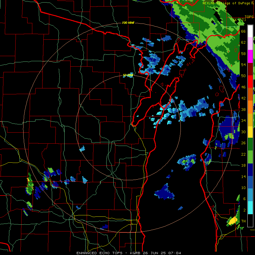
Task: Click the TH threshold label on legend
Action: (243, 221)
